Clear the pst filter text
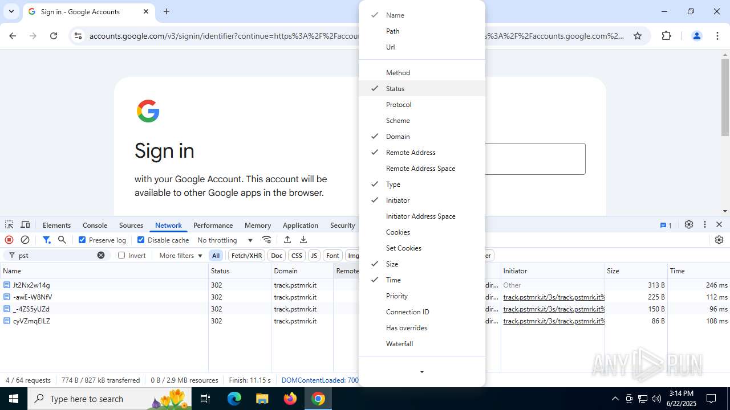This screenshot has width=730, height=410. (101, 255)
